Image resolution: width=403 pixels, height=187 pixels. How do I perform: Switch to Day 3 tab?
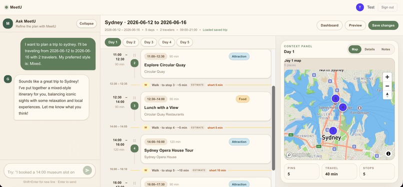pos(148,42)
